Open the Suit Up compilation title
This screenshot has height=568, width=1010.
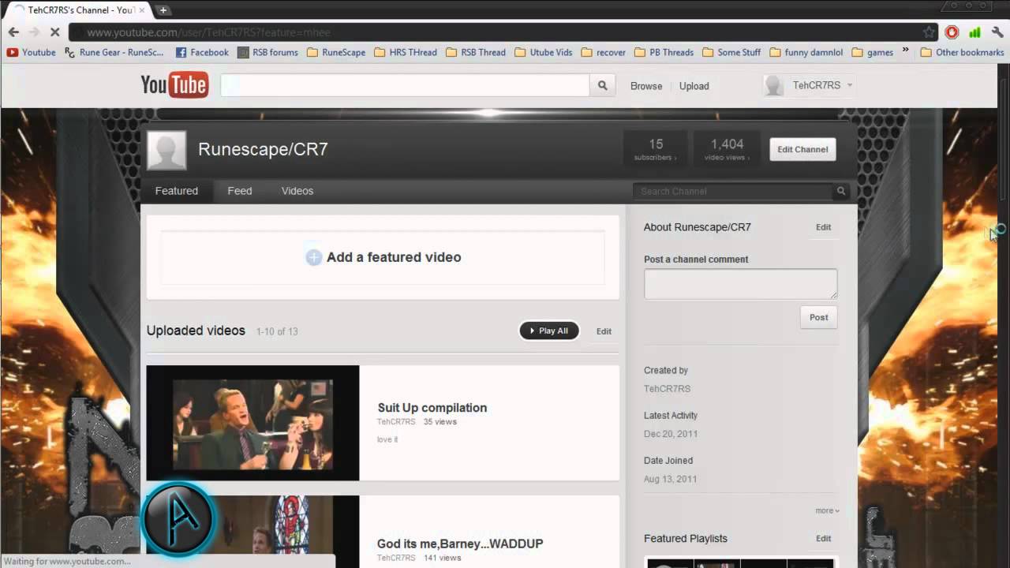(432, 408)
